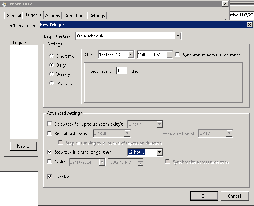Toggle the 'Repeat task every' checkbox
254x206 pixels.
(x=50, y=134)
